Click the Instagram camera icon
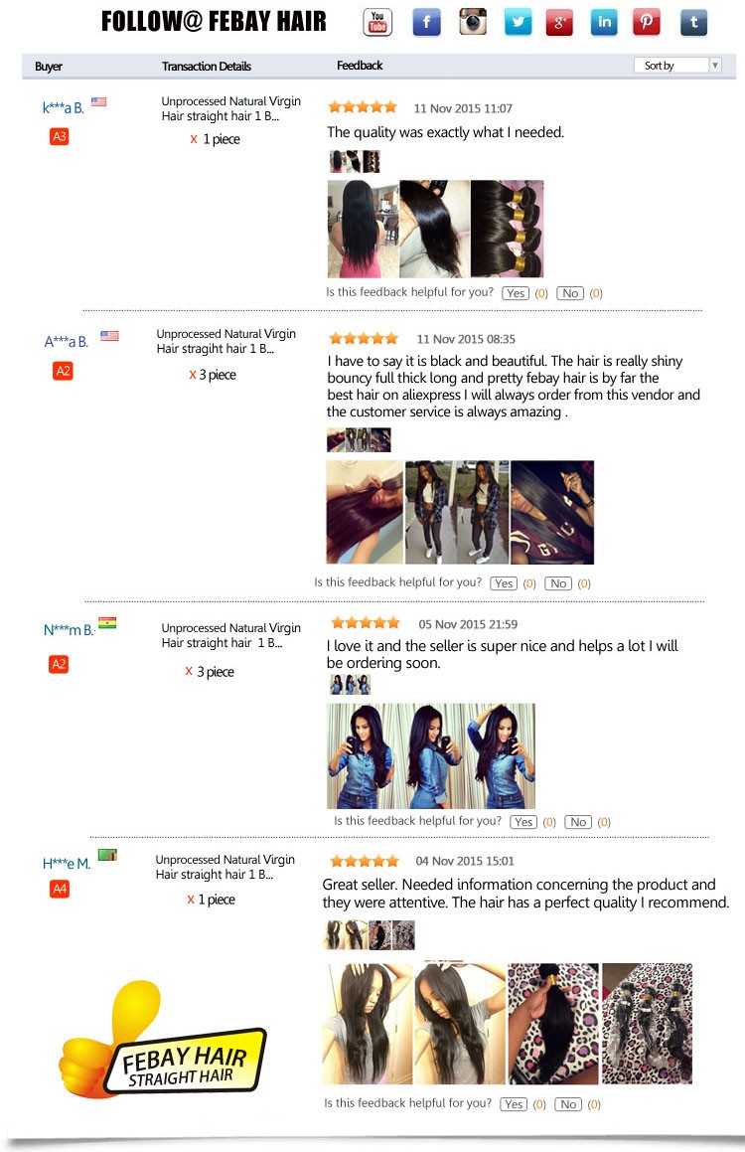Screen dimensions: 745x1152 (x=473, y=21)
